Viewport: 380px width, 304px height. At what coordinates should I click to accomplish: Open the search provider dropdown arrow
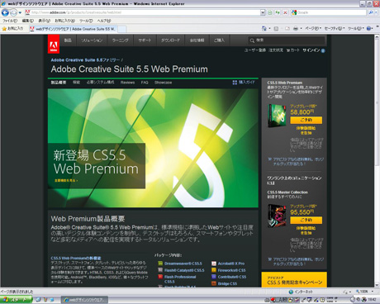376,12
